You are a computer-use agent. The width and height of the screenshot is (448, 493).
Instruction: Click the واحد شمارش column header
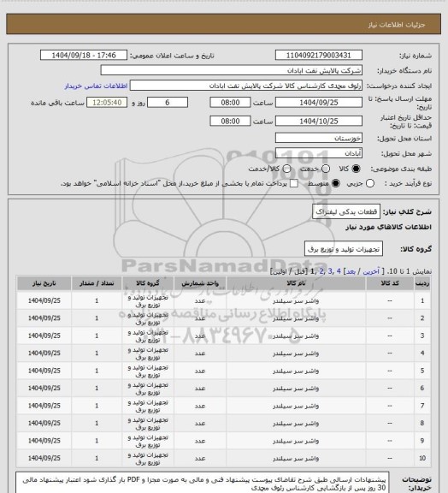coord(200,283)
